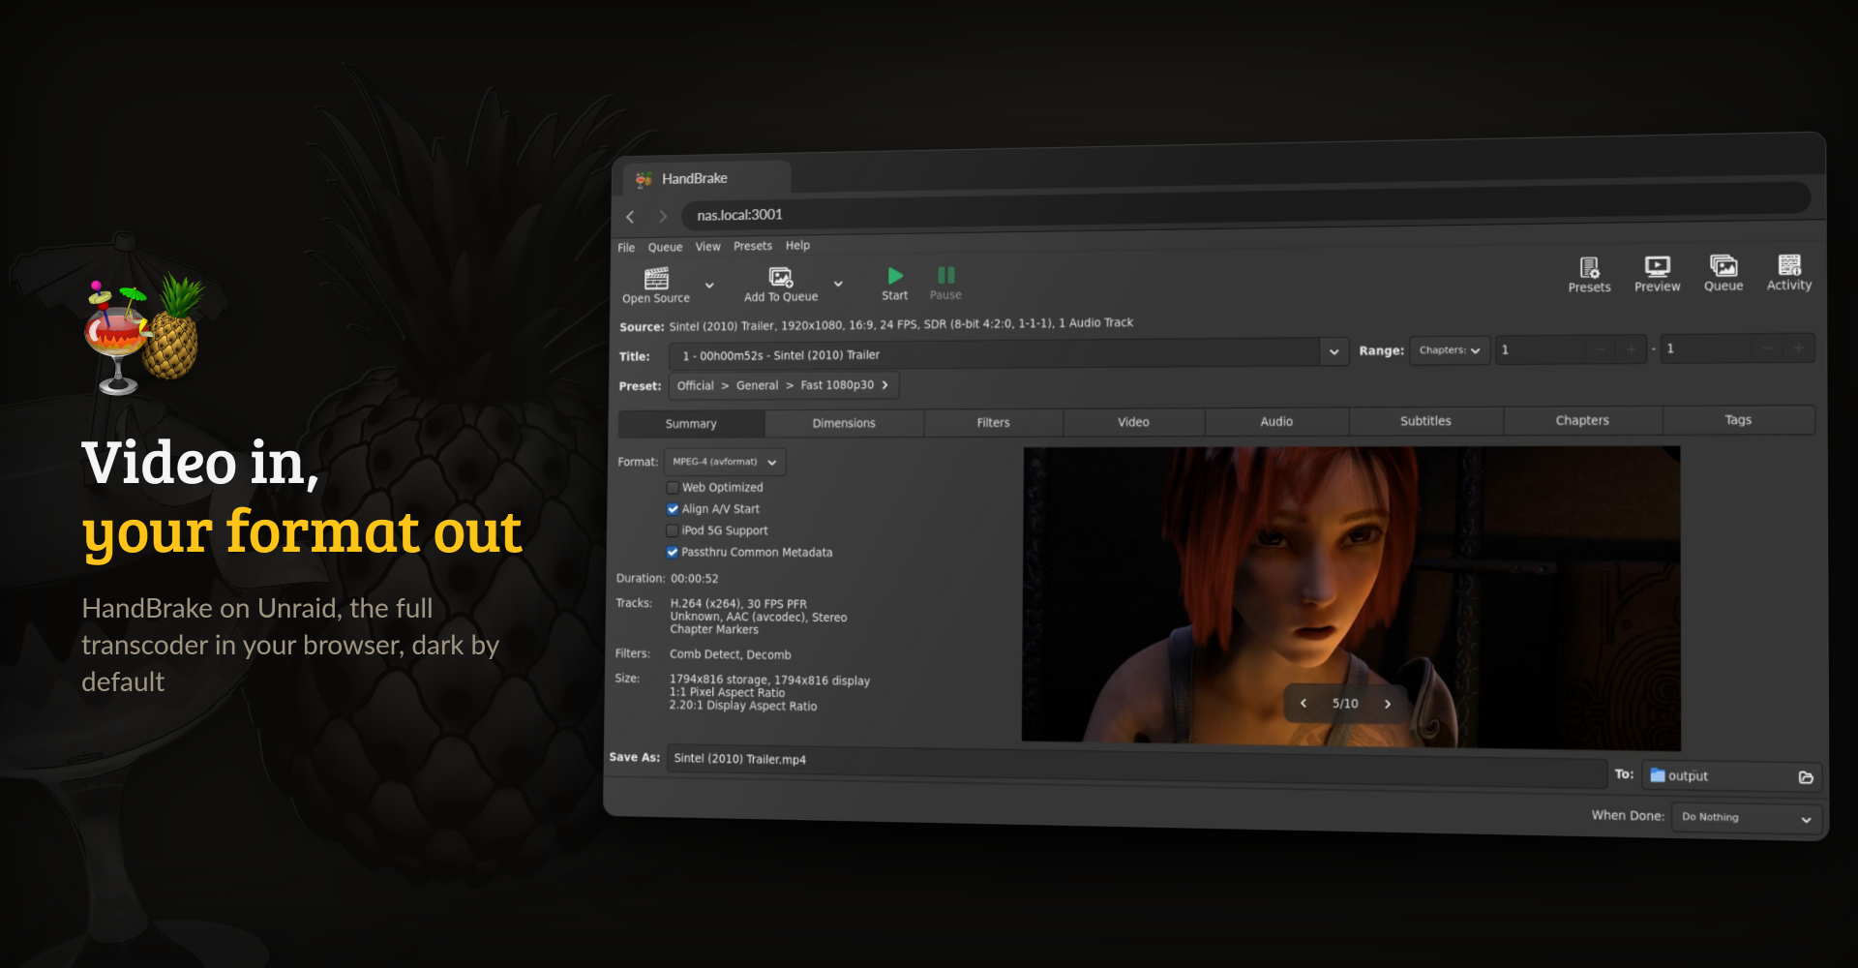Open the File menu
This screenshot has height=968, width=1858.
(x=626, y=248)
